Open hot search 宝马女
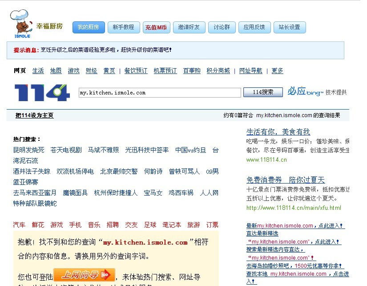Image resolution: width=367 pixels, height=286 pixels. point(153,193)
